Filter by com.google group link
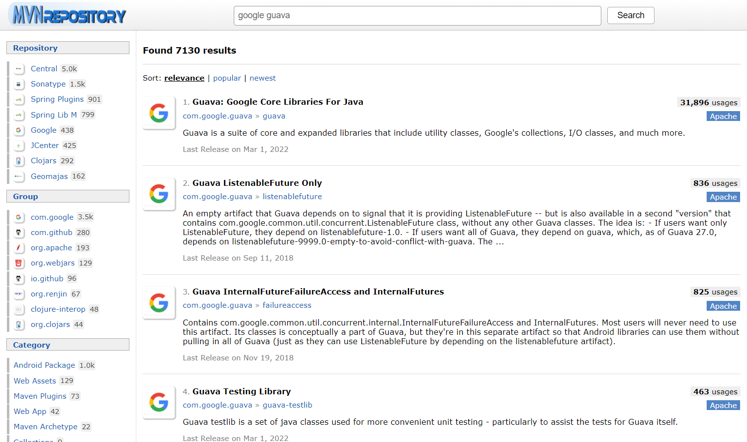The width and height of the screenshot is (747, 442). (52, 217)
